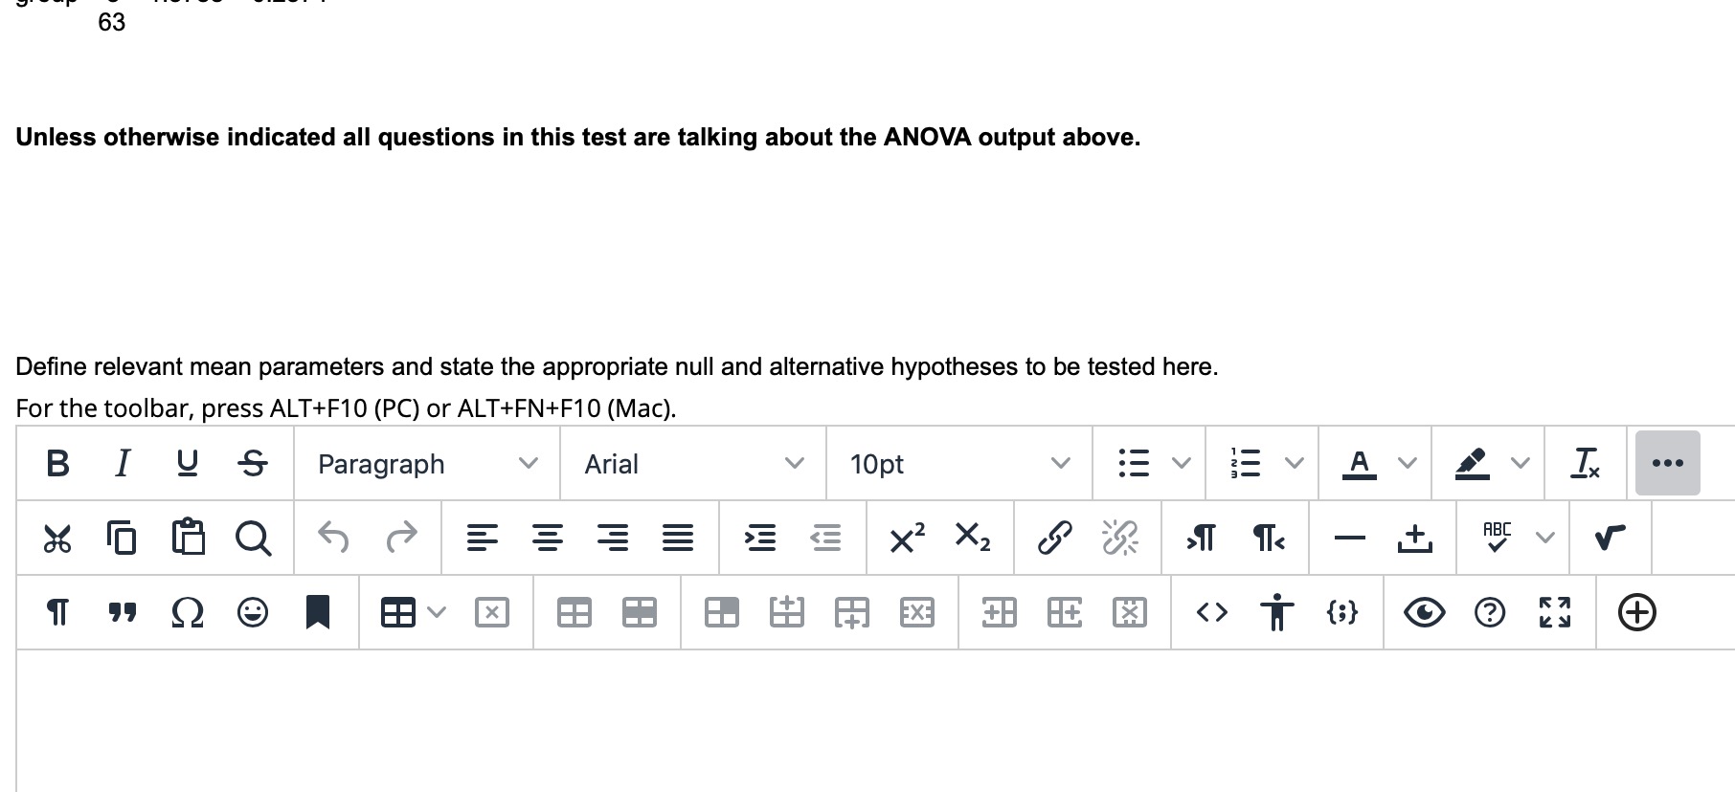Image resolution: width=1735 pixels, height=792 pixels.
Task: Open find and replace magnifier
Action: click(253, 539)
